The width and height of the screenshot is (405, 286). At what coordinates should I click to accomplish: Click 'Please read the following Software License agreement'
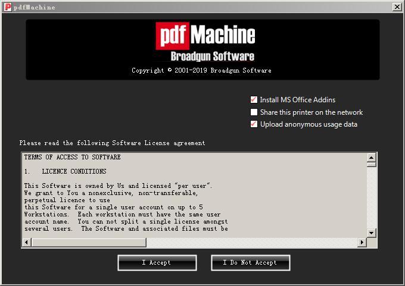pos(112,143)
